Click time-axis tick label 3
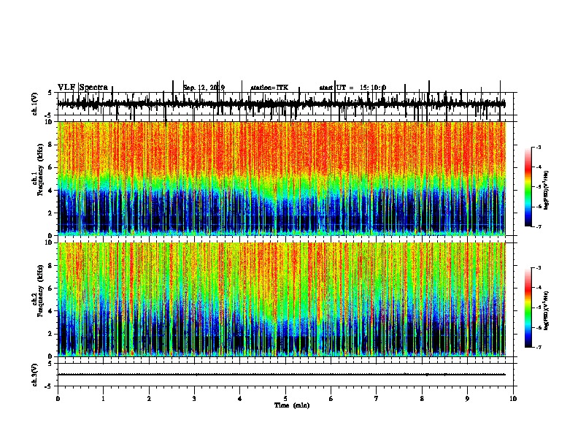The width and height of the screenshot is (578, 447). click(194, 399)
